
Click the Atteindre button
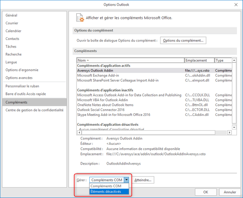(x=143, y=180)
